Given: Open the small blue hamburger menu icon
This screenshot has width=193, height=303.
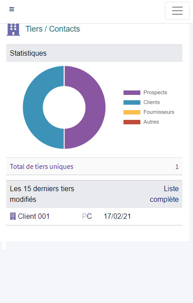Looking at the screenshot, I should point(12,9).
